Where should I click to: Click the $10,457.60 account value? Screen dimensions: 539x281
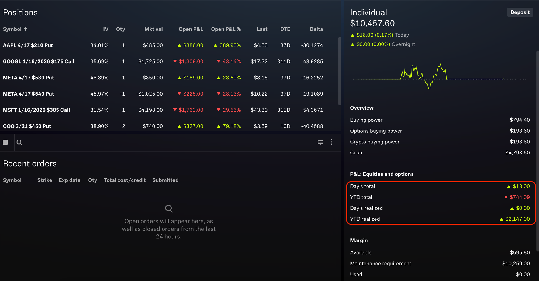coord(372,23)
